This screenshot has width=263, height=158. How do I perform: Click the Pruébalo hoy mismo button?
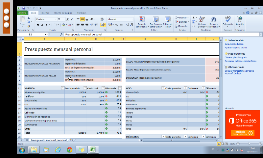[x=242, y=133]
